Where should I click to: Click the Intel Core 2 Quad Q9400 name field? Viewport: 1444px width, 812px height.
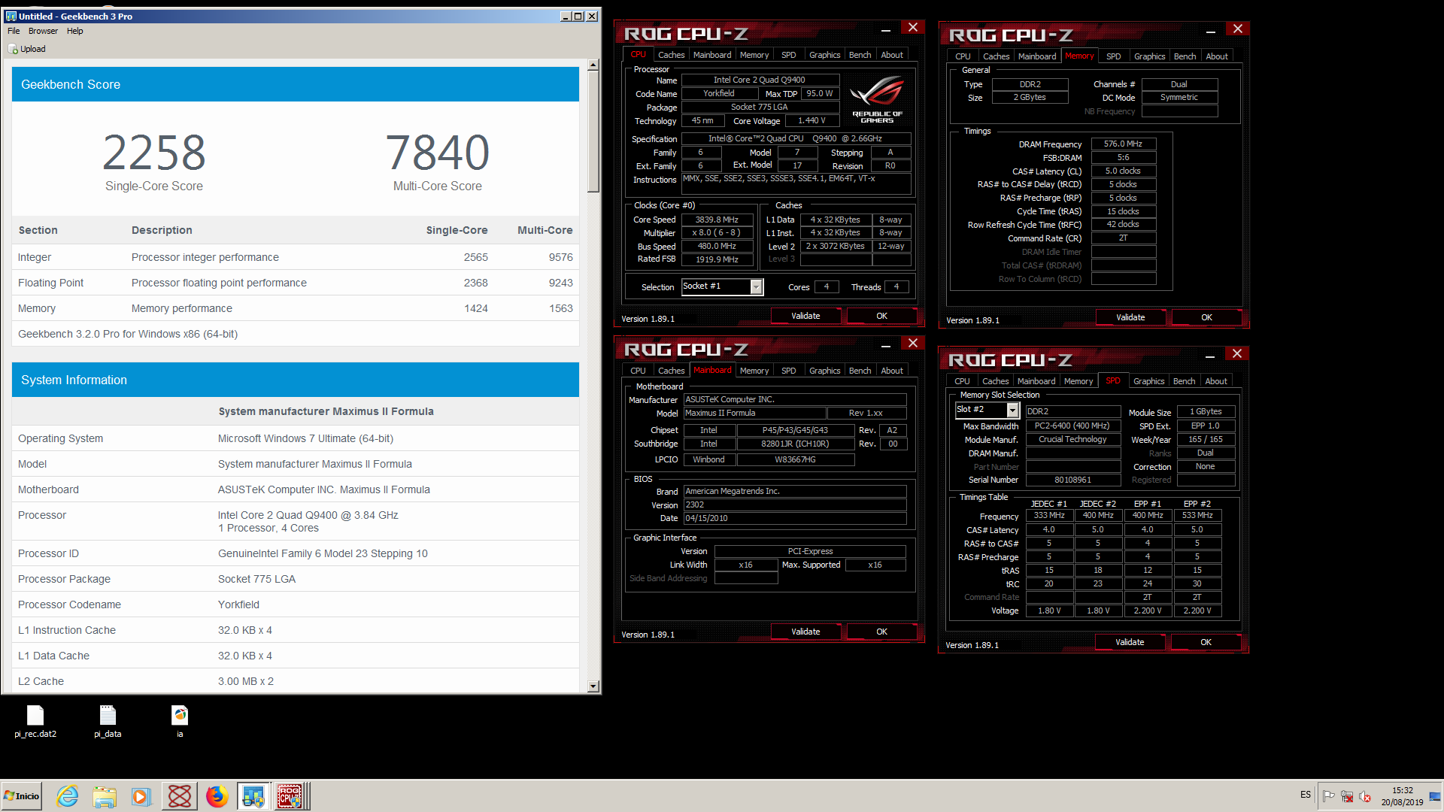coord(759,80)
